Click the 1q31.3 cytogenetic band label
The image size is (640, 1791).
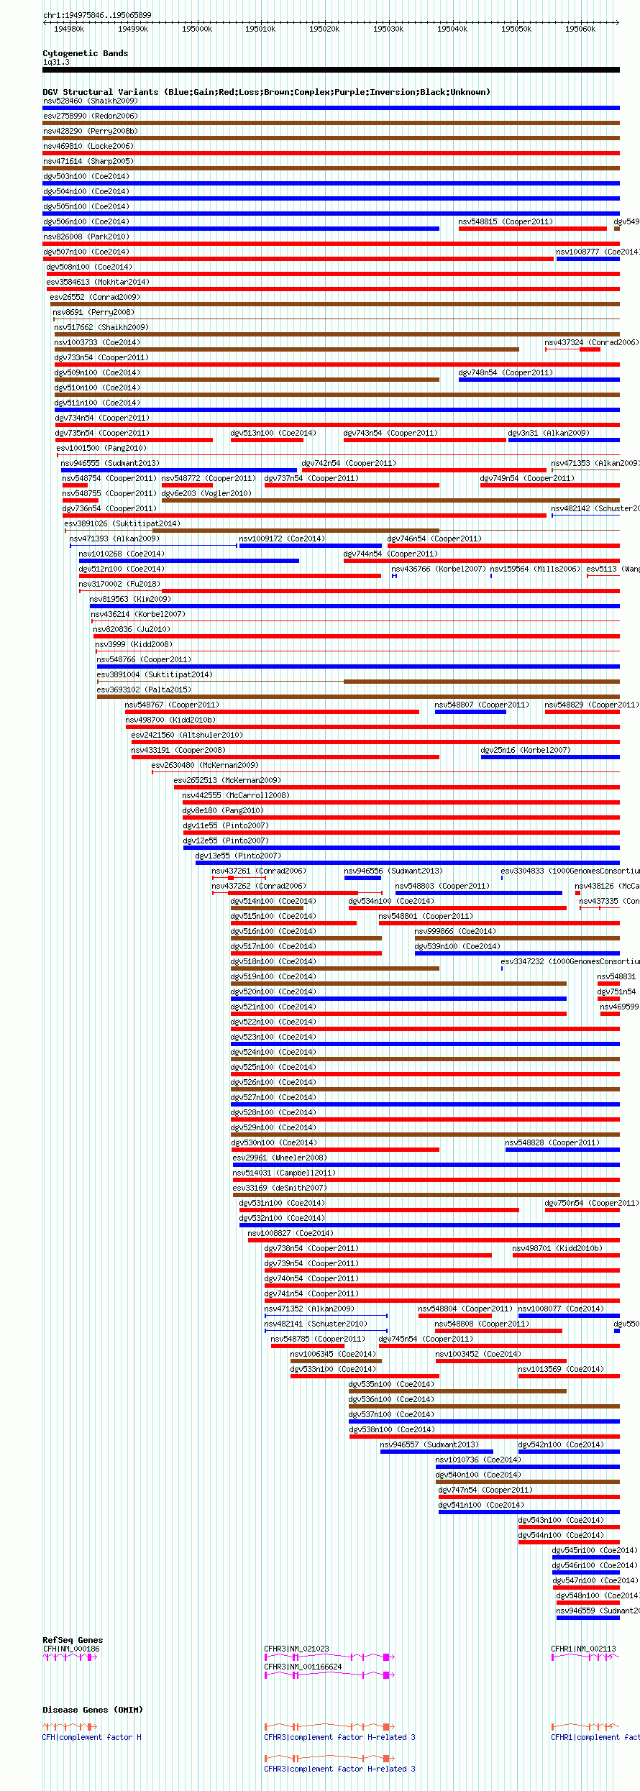pos(56,62)
